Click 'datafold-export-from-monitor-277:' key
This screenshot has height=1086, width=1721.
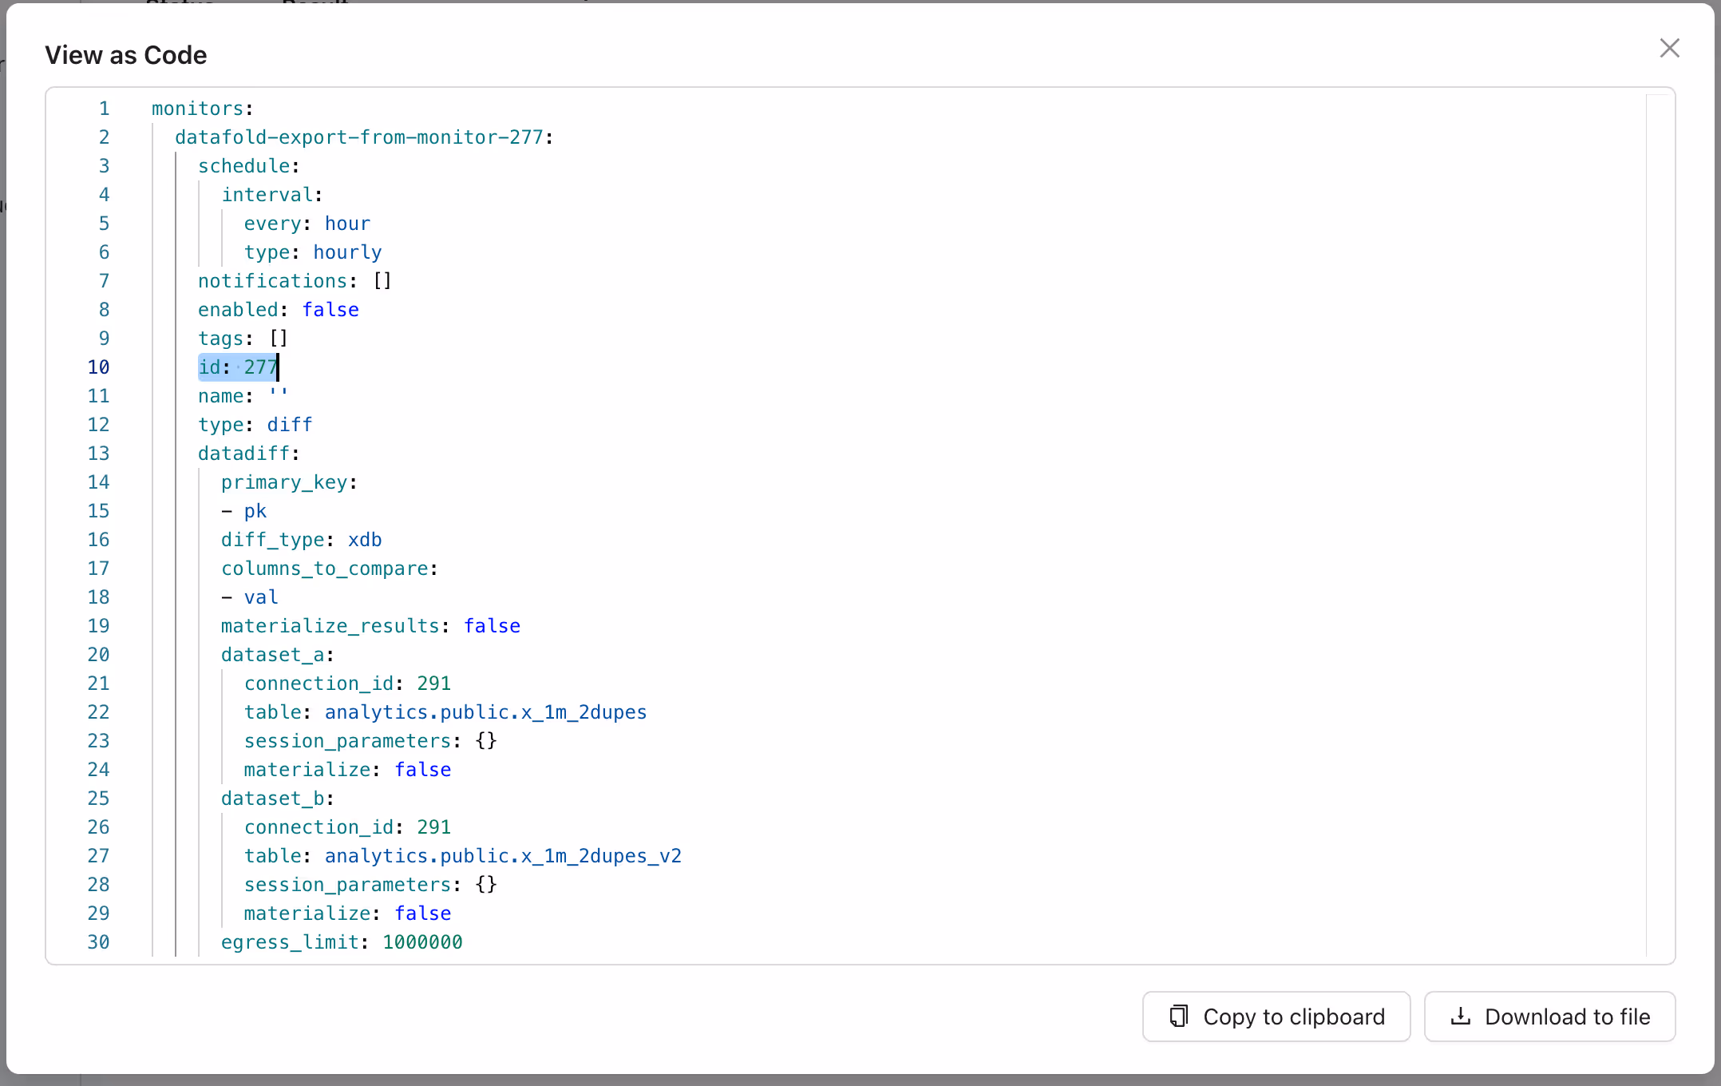tap(364, 137)
